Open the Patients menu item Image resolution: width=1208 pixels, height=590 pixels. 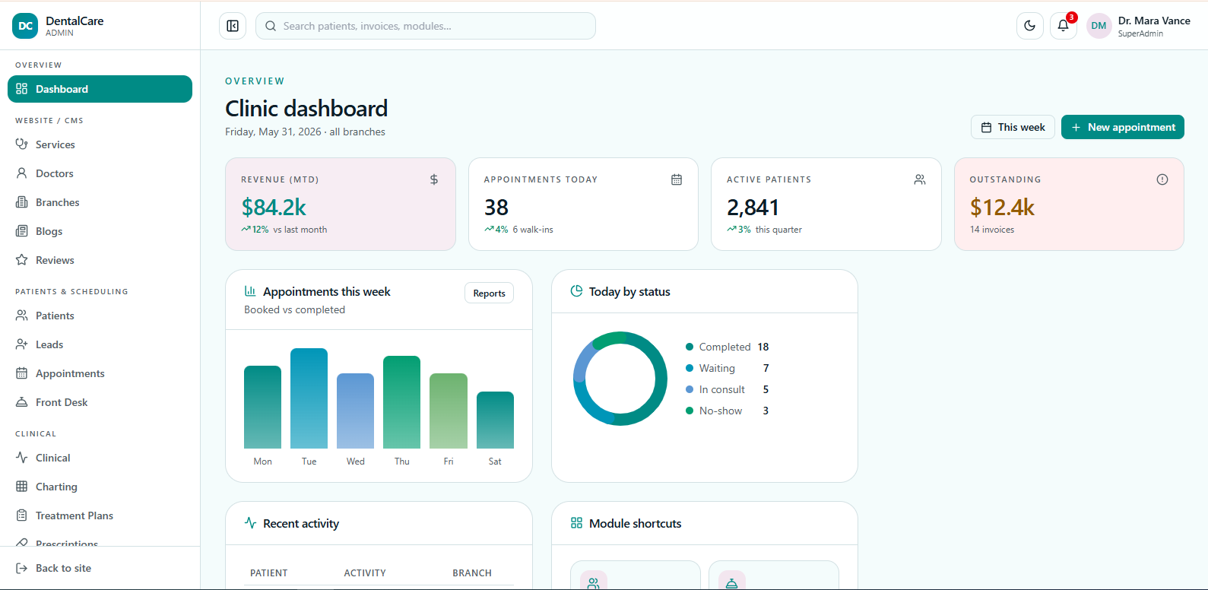pyautogui.click(x=100, y=316)
